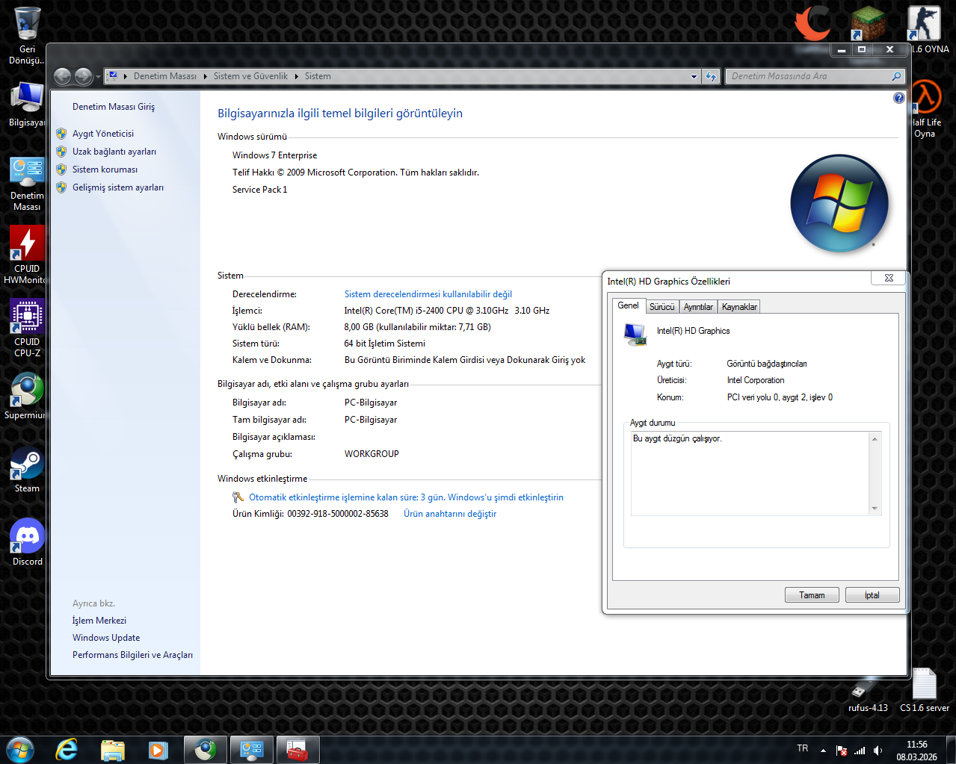956x764 pixels.
Task: Open Windows Update link
Action: [106, 638]
